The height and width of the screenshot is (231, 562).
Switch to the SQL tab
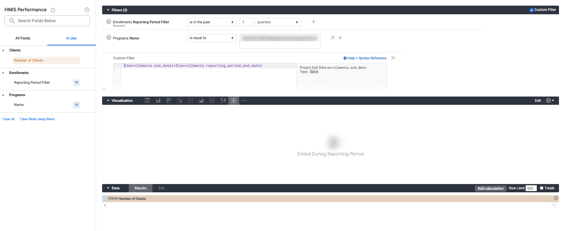161,188
